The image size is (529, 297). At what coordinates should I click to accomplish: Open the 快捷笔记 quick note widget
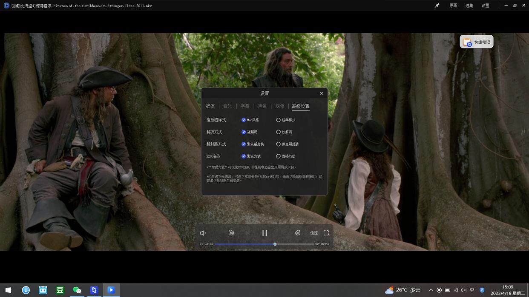(x=477, y=42)
